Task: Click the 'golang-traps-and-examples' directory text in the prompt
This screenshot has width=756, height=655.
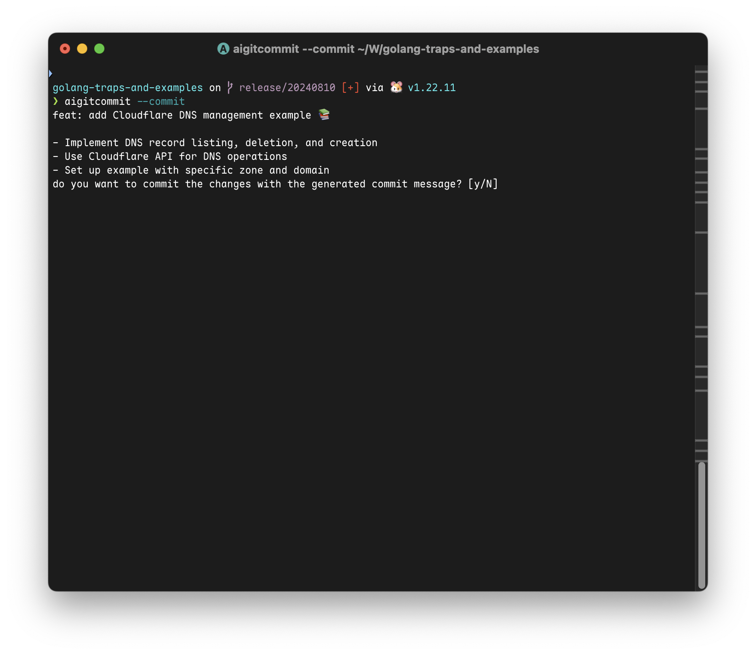Action: pos(128,88)
